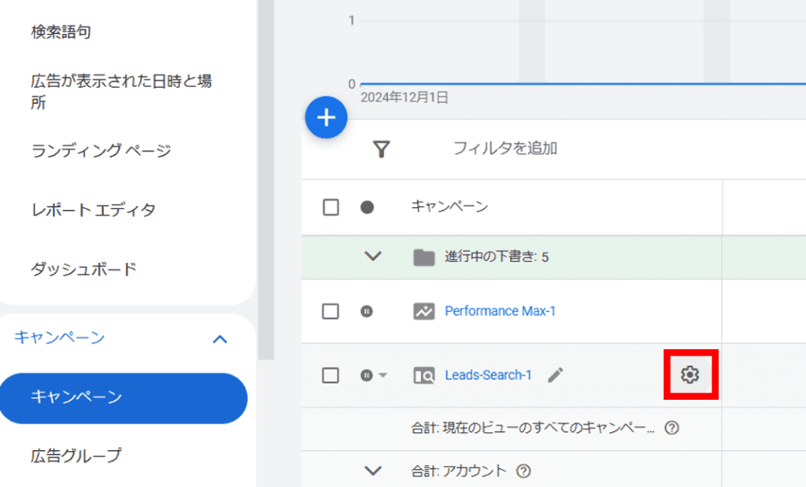Screen dimensions: 806x487
Task: Click the 2024年12月1日 chart date label
Action: pos(405,98)
